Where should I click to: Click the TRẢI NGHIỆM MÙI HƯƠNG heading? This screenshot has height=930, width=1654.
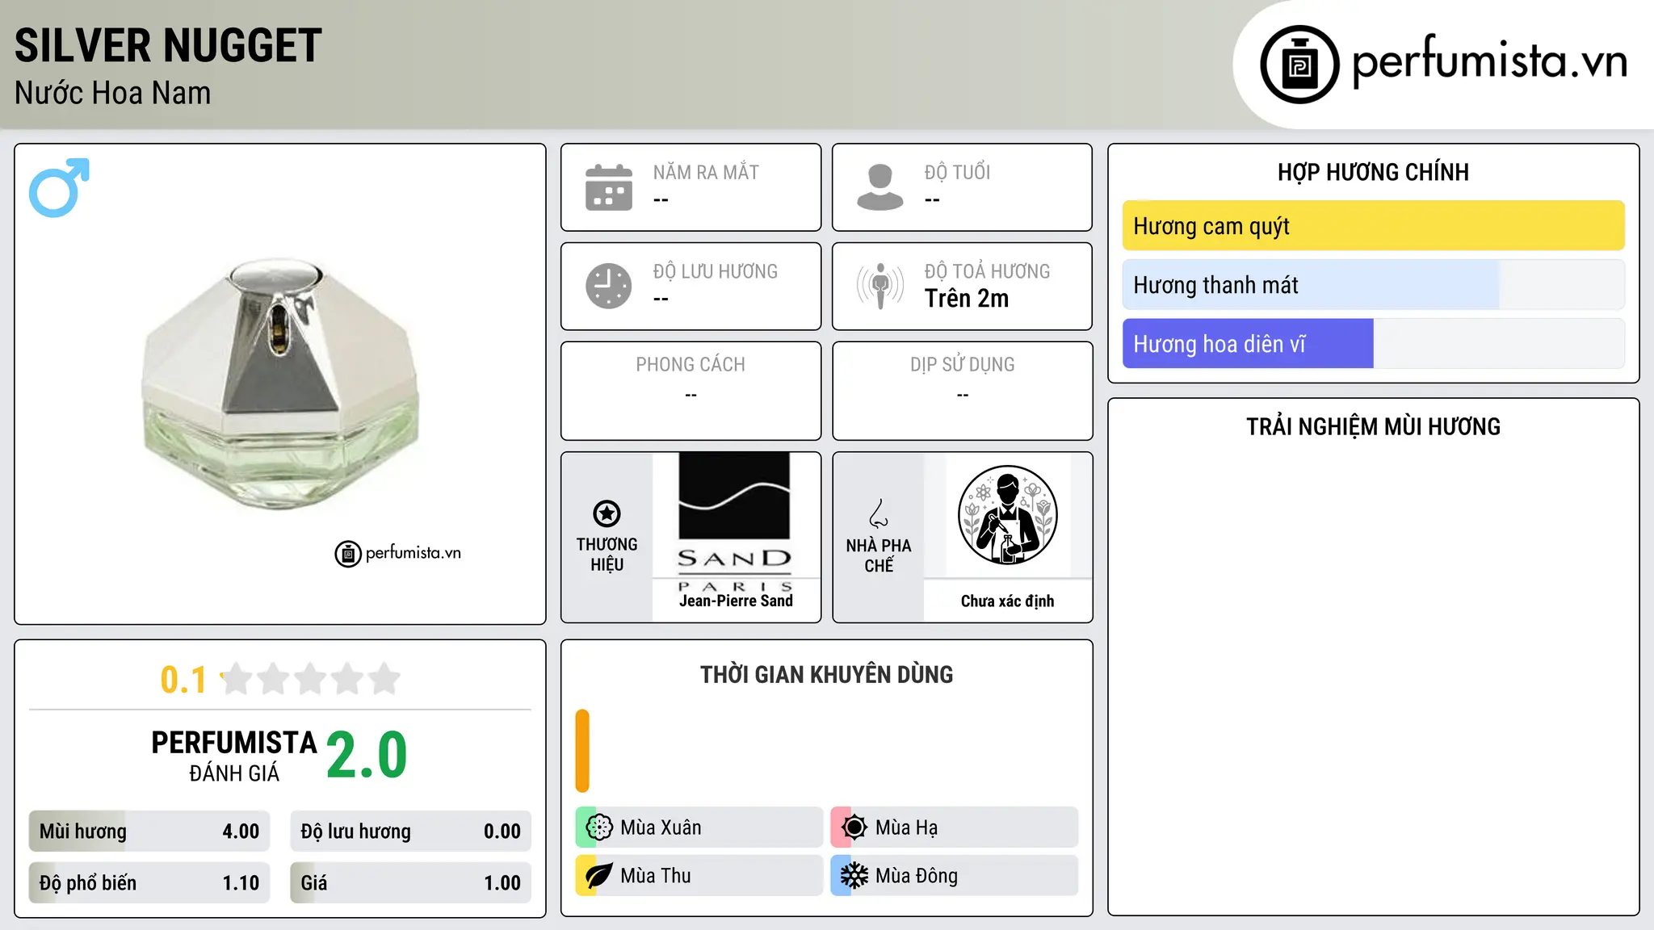pyautogui.click(x=1373, y=426)
